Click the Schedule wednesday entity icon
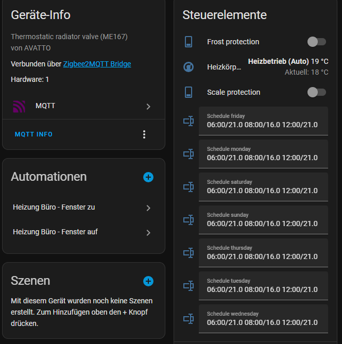This screenshot has height=344, width=342. [x=189, y=319]
